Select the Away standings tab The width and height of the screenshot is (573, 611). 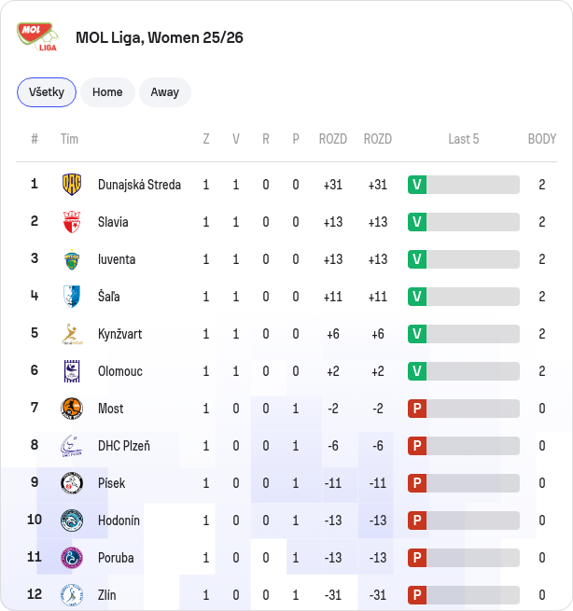165,92
